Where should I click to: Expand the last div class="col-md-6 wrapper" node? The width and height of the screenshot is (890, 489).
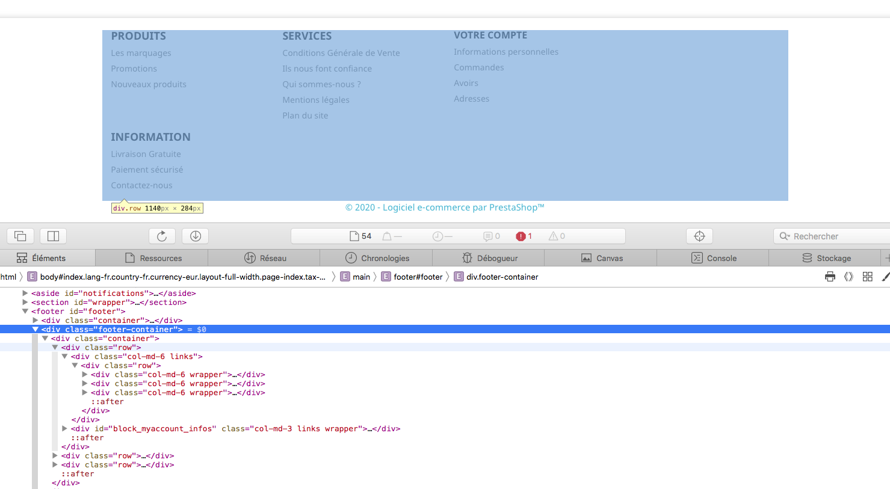coord(84,393)
